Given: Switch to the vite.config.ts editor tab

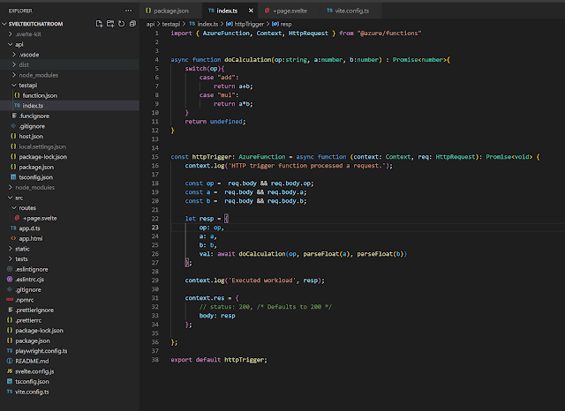Looking at the screenshot, I should point(351,11).
